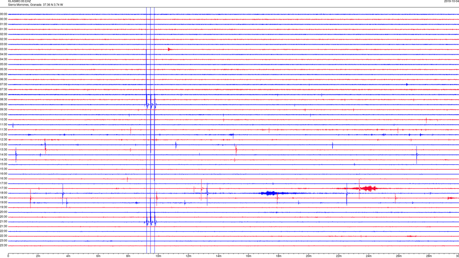Select the 08:00 time row label
The image size is (459, 258).
click(x=3, y=95)
